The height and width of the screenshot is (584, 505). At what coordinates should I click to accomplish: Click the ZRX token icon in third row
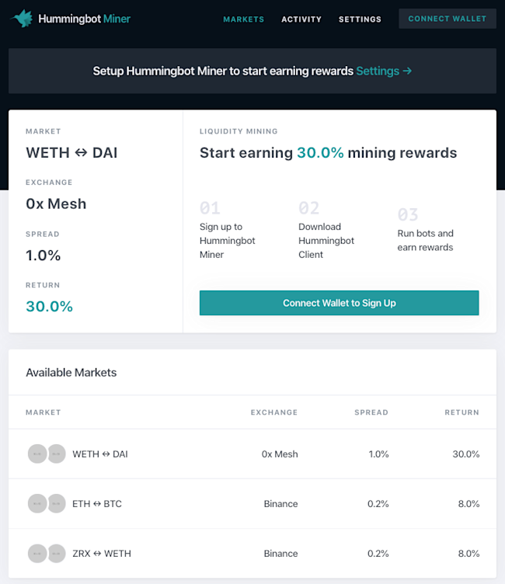[37, 554]
